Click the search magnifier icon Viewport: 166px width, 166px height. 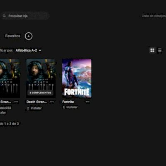(x=4, y=16)
